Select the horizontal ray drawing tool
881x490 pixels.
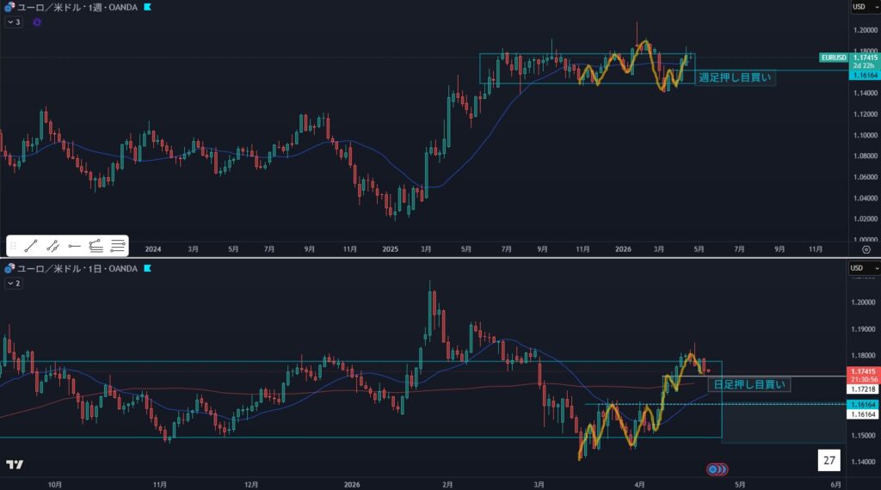click(75, 246)
